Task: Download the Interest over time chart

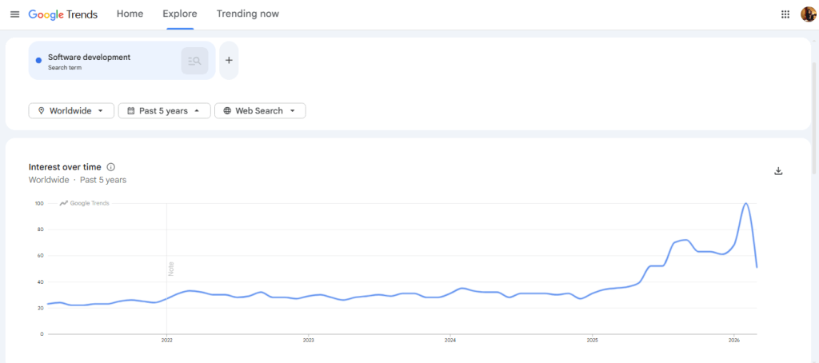Action: [778, 171]
